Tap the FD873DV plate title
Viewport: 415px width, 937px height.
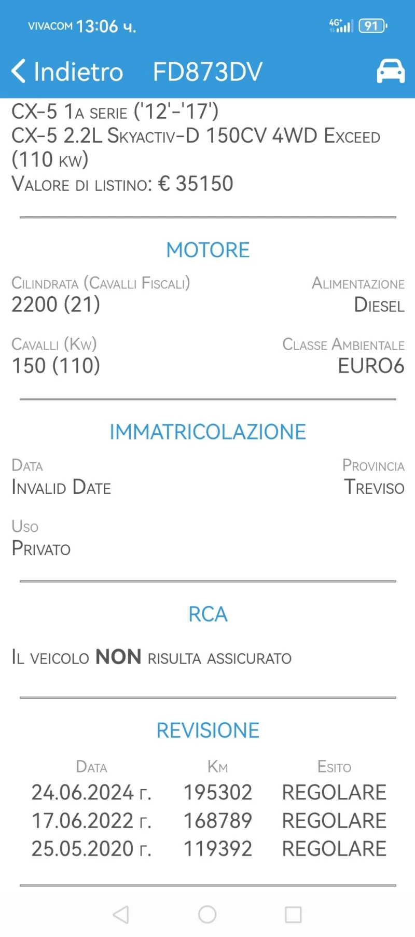[x=208, y=72]
